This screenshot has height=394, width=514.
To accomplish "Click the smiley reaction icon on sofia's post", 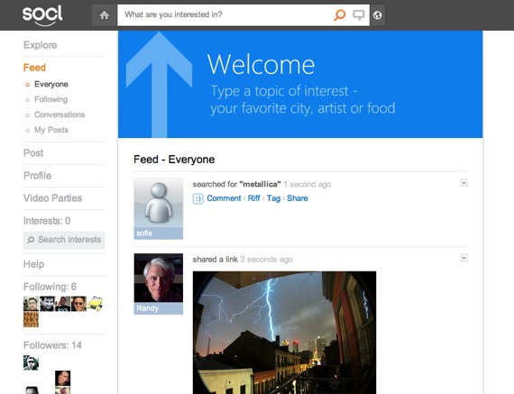I will pyautogui.click(x=197, y=199).
